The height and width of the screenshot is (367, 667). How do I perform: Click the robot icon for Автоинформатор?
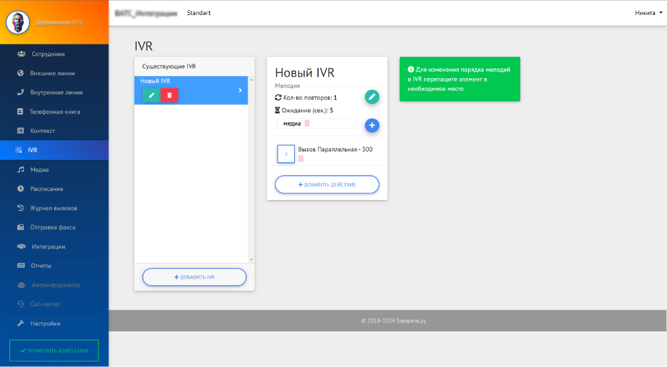click(x=21, y=285)
